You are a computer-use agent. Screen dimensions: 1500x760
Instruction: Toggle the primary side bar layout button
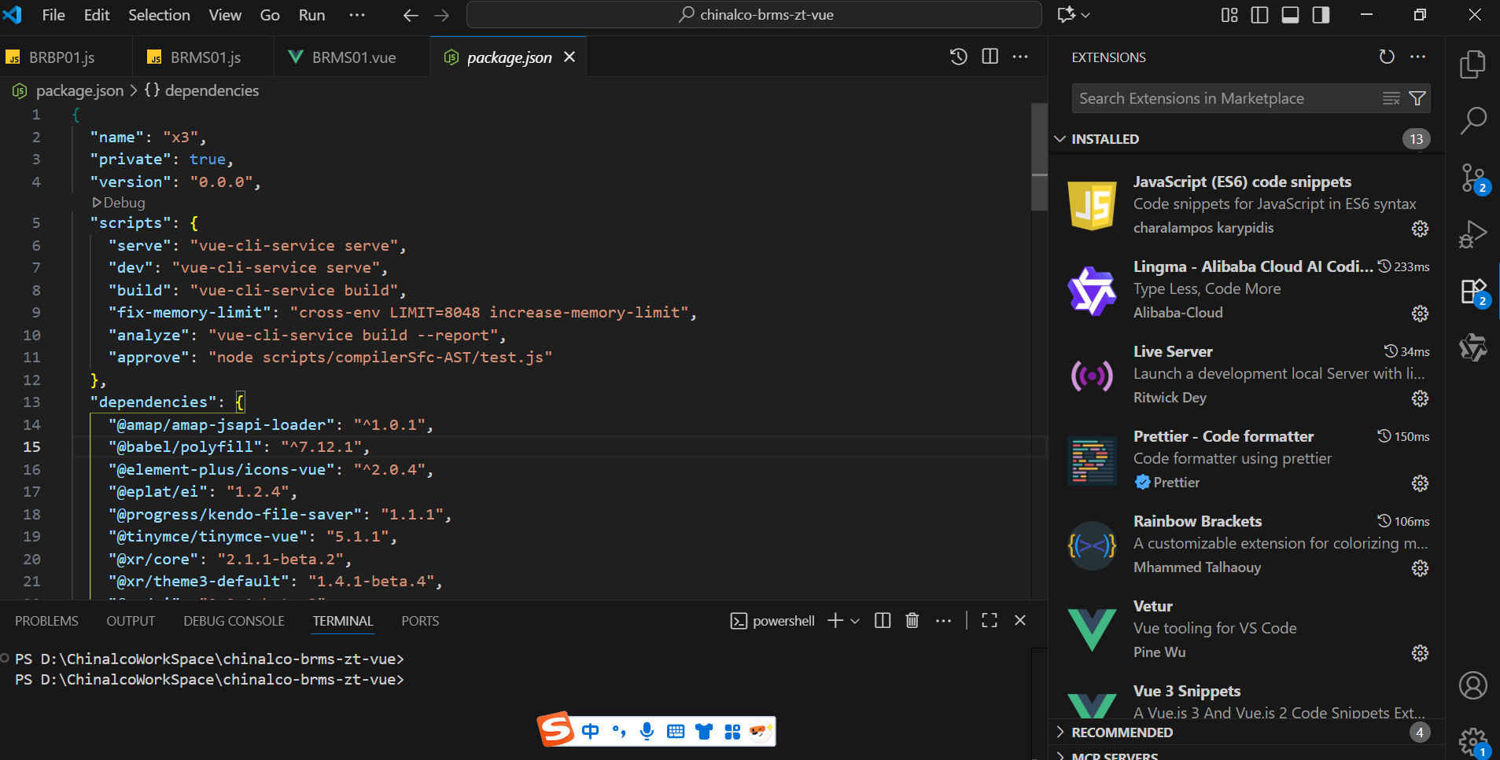click(x=1259, y=15)
